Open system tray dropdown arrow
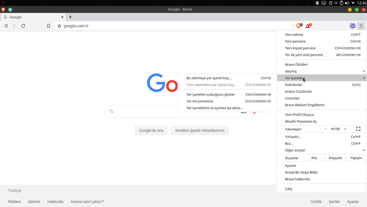The image size is (367, 207). pyautogui.click(x=353, y=3)
